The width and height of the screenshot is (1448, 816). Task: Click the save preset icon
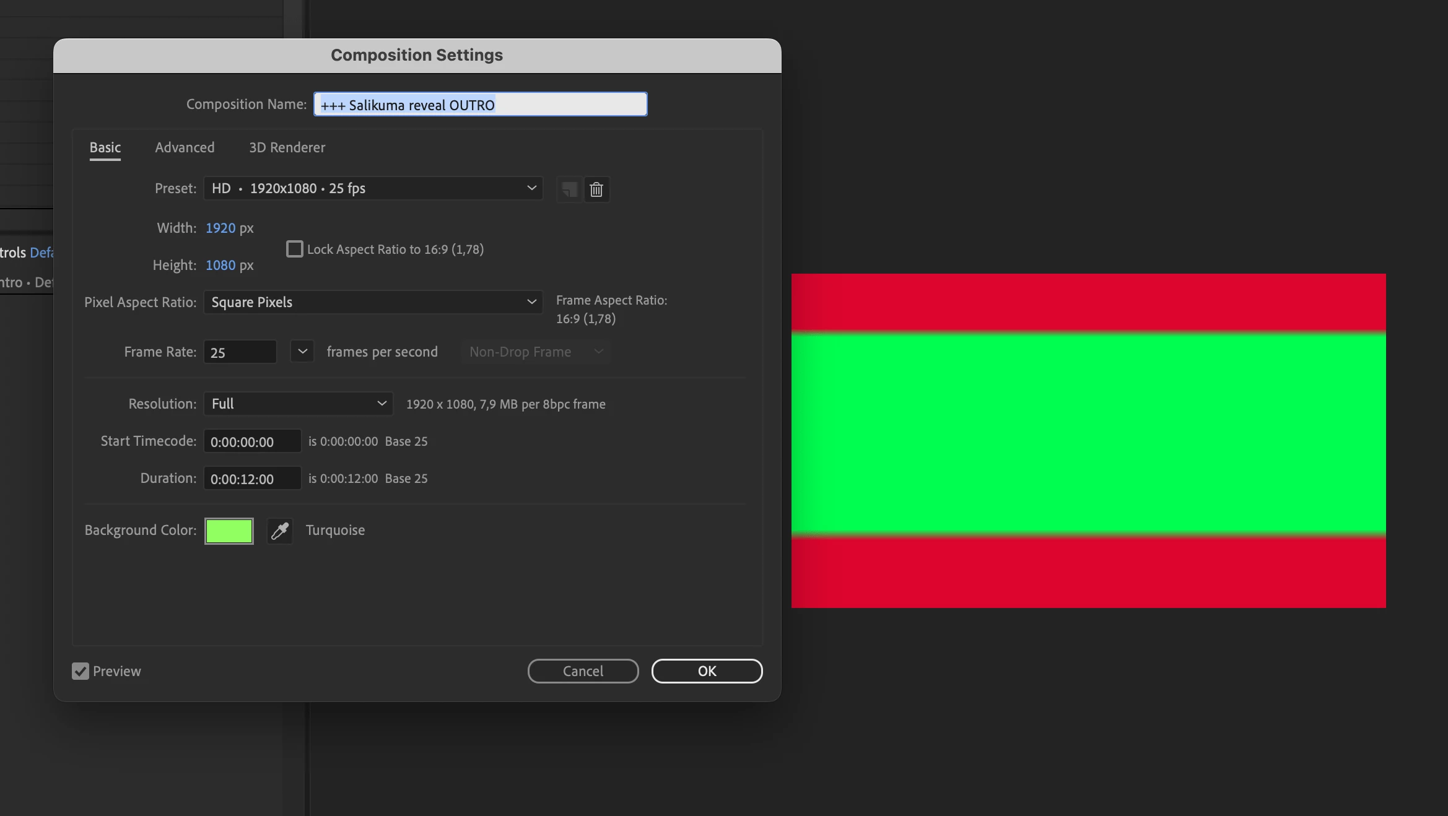pos(569,189)
